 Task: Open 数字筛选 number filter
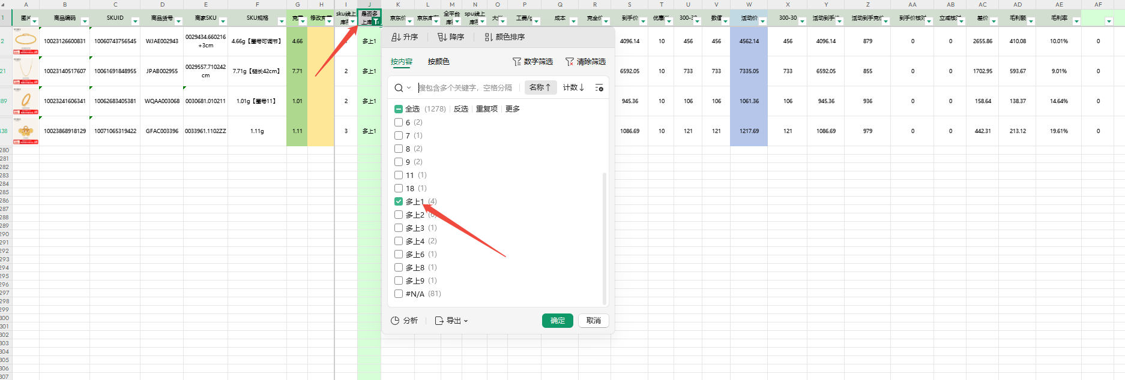click(x=532, y=62)
